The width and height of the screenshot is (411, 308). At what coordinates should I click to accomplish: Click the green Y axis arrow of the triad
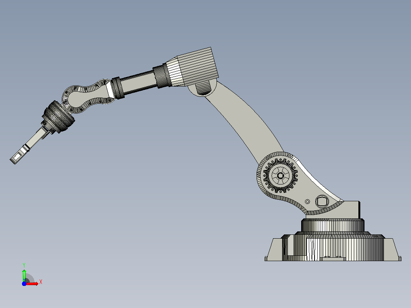[24, 276]
